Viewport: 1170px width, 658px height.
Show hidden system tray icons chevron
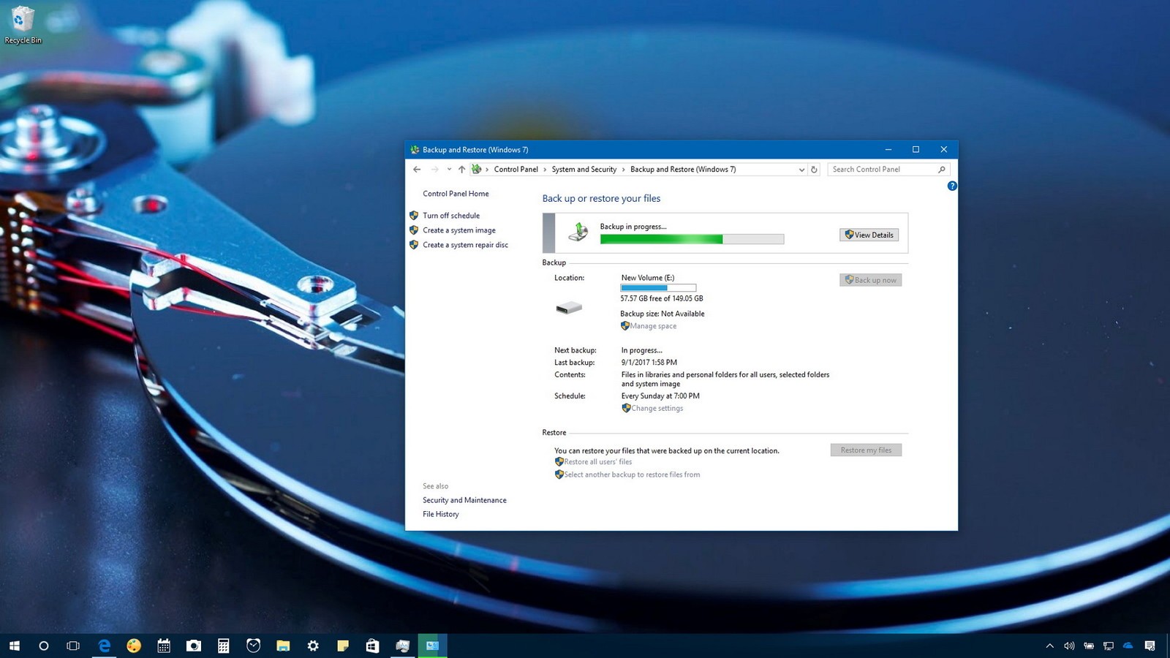point(1050,646)
